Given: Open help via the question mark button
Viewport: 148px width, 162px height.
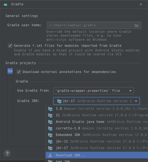Looking at the screenshot, I should pos(7,153).
